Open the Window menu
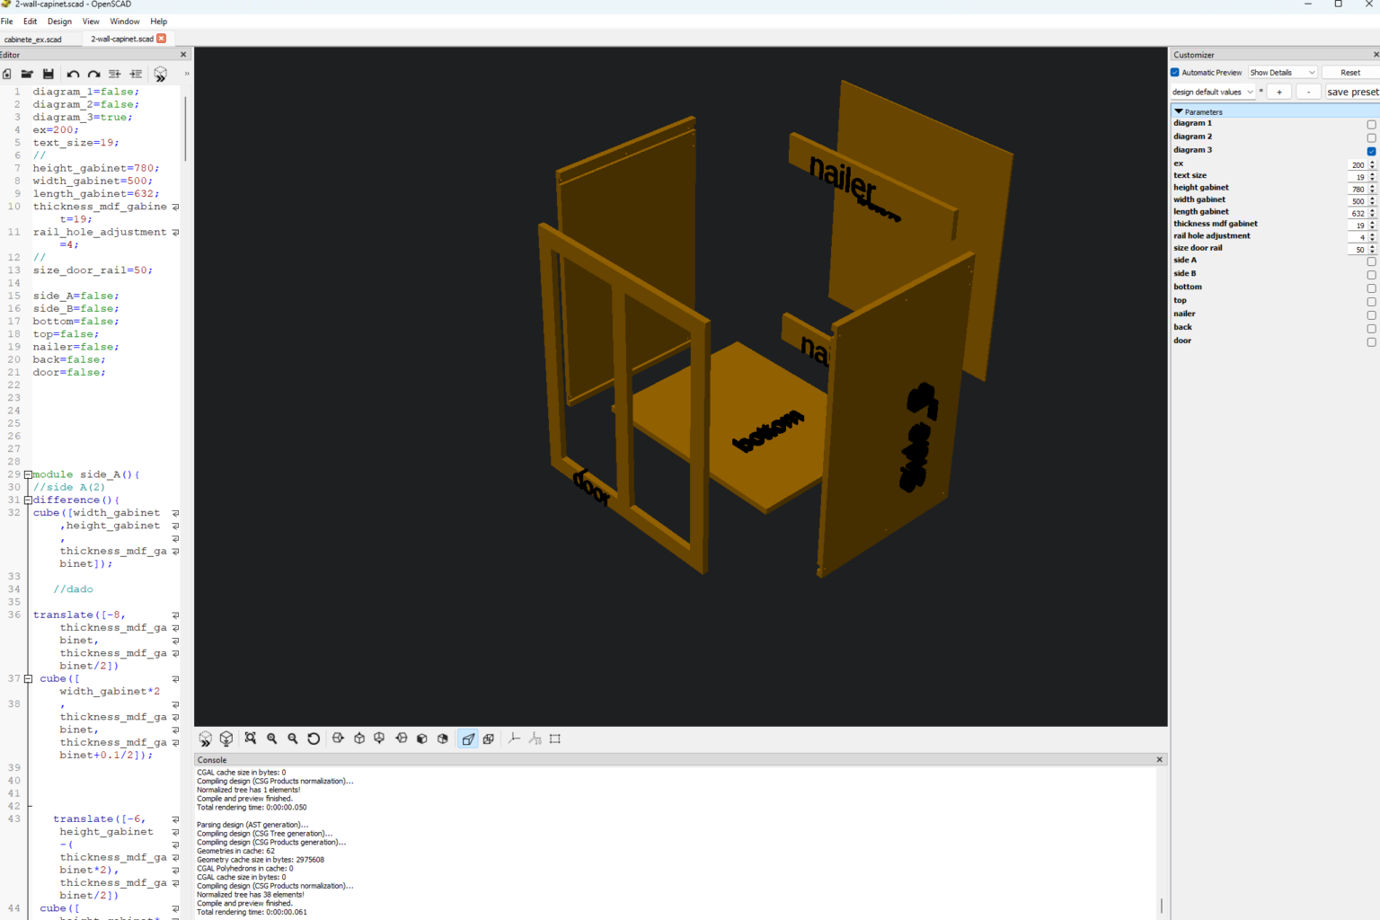1380x920 pixels. click(125, 22)
